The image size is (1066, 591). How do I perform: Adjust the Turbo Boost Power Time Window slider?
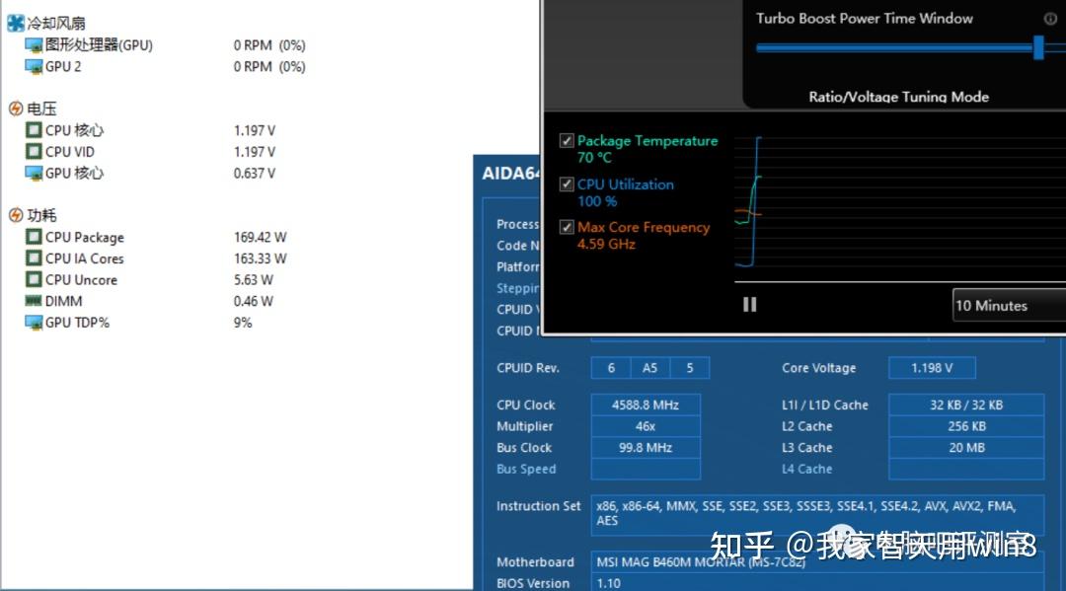point(1038,47)
